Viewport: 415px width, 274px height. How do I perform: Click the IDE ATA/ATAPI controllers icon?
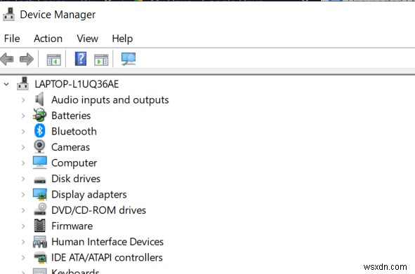[x=40, y=258]
